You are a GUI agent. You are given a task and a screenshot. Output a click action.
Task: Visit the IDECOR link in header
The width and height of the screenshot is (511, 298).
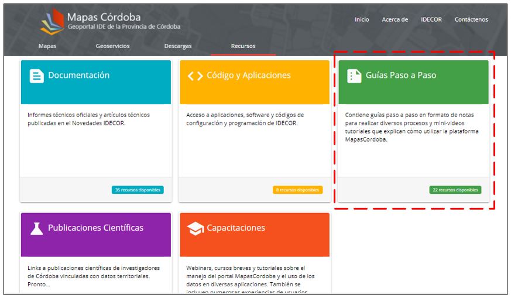(x=431, y=19)
